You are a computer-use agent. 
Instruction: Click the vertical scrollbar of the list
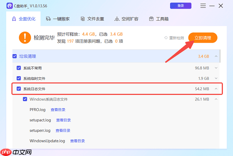coord(220,56)
